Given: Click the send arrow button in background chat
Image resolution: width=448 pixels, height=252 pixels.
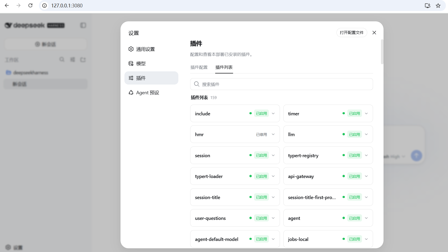Looking at the screenshot, I should [416, 156].
